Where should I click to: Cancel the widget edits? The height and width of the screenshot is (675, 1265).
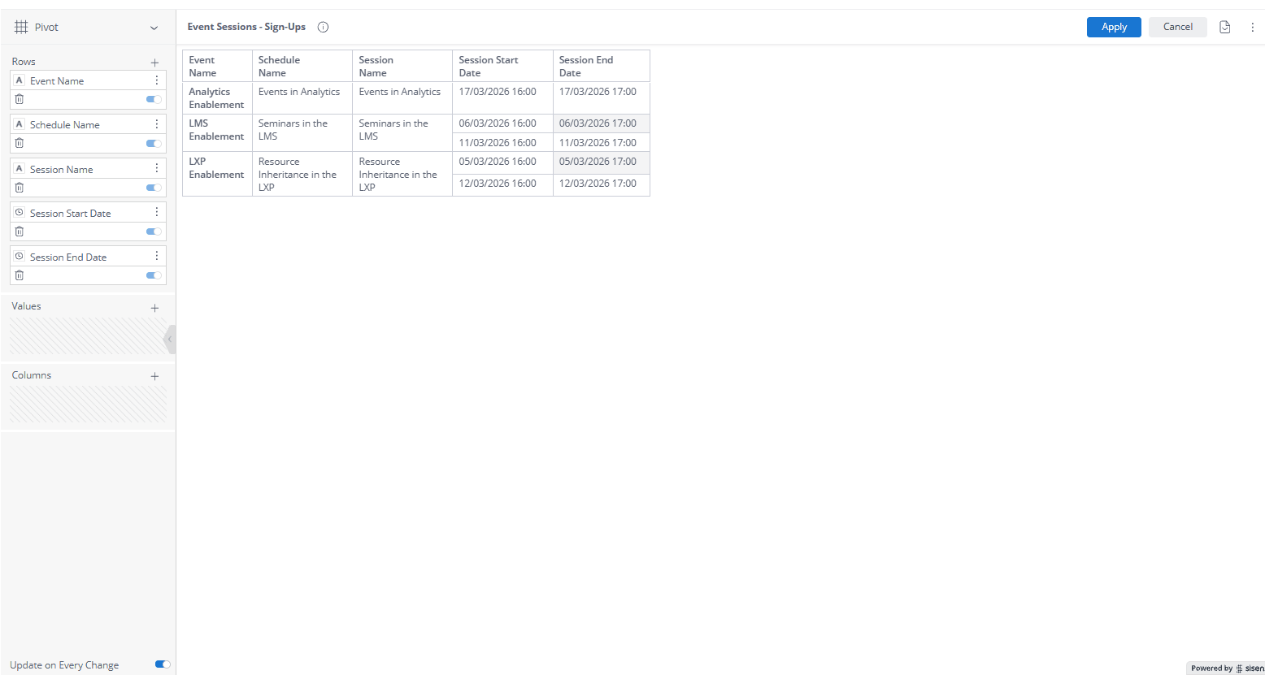pos(1177,27)
